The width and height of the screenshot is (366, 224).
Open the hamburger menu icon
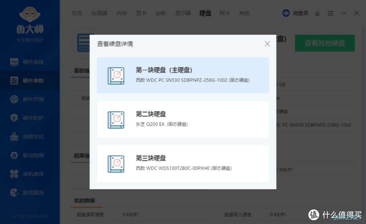tap(330, 13)
